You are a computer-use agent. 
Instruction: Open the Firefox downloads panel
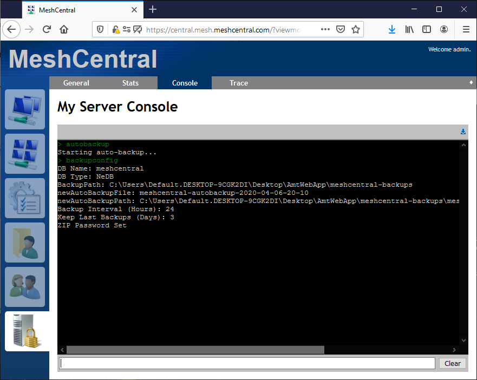392,30
